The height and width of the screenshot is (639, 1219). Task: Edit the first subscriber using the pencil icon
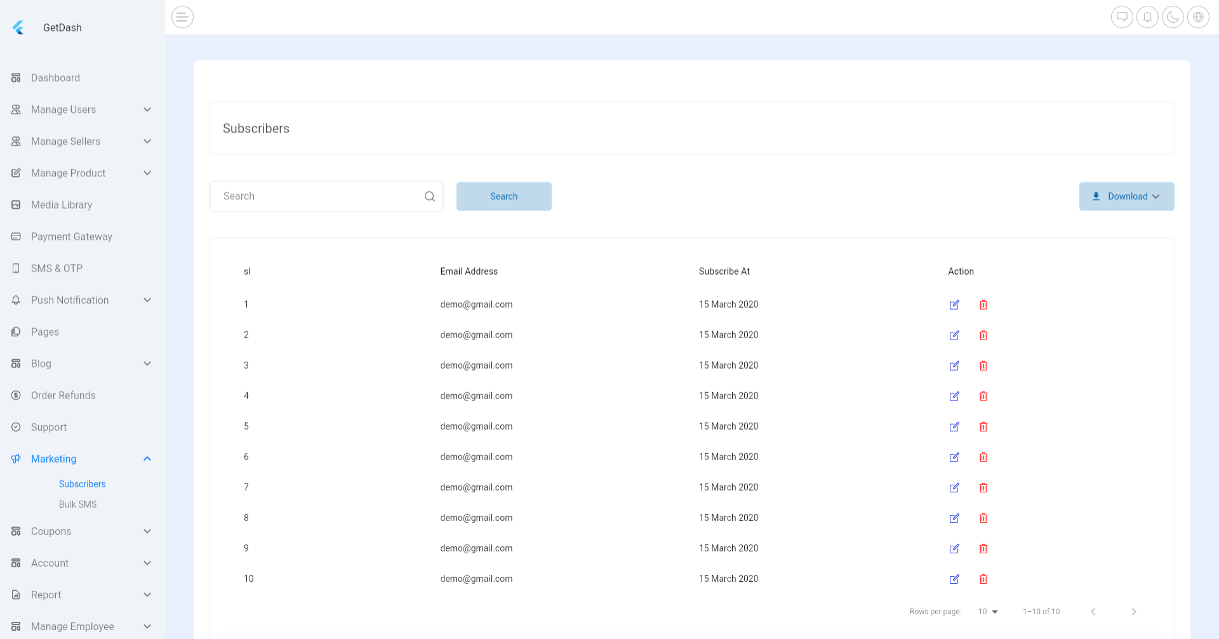point(954,305)
